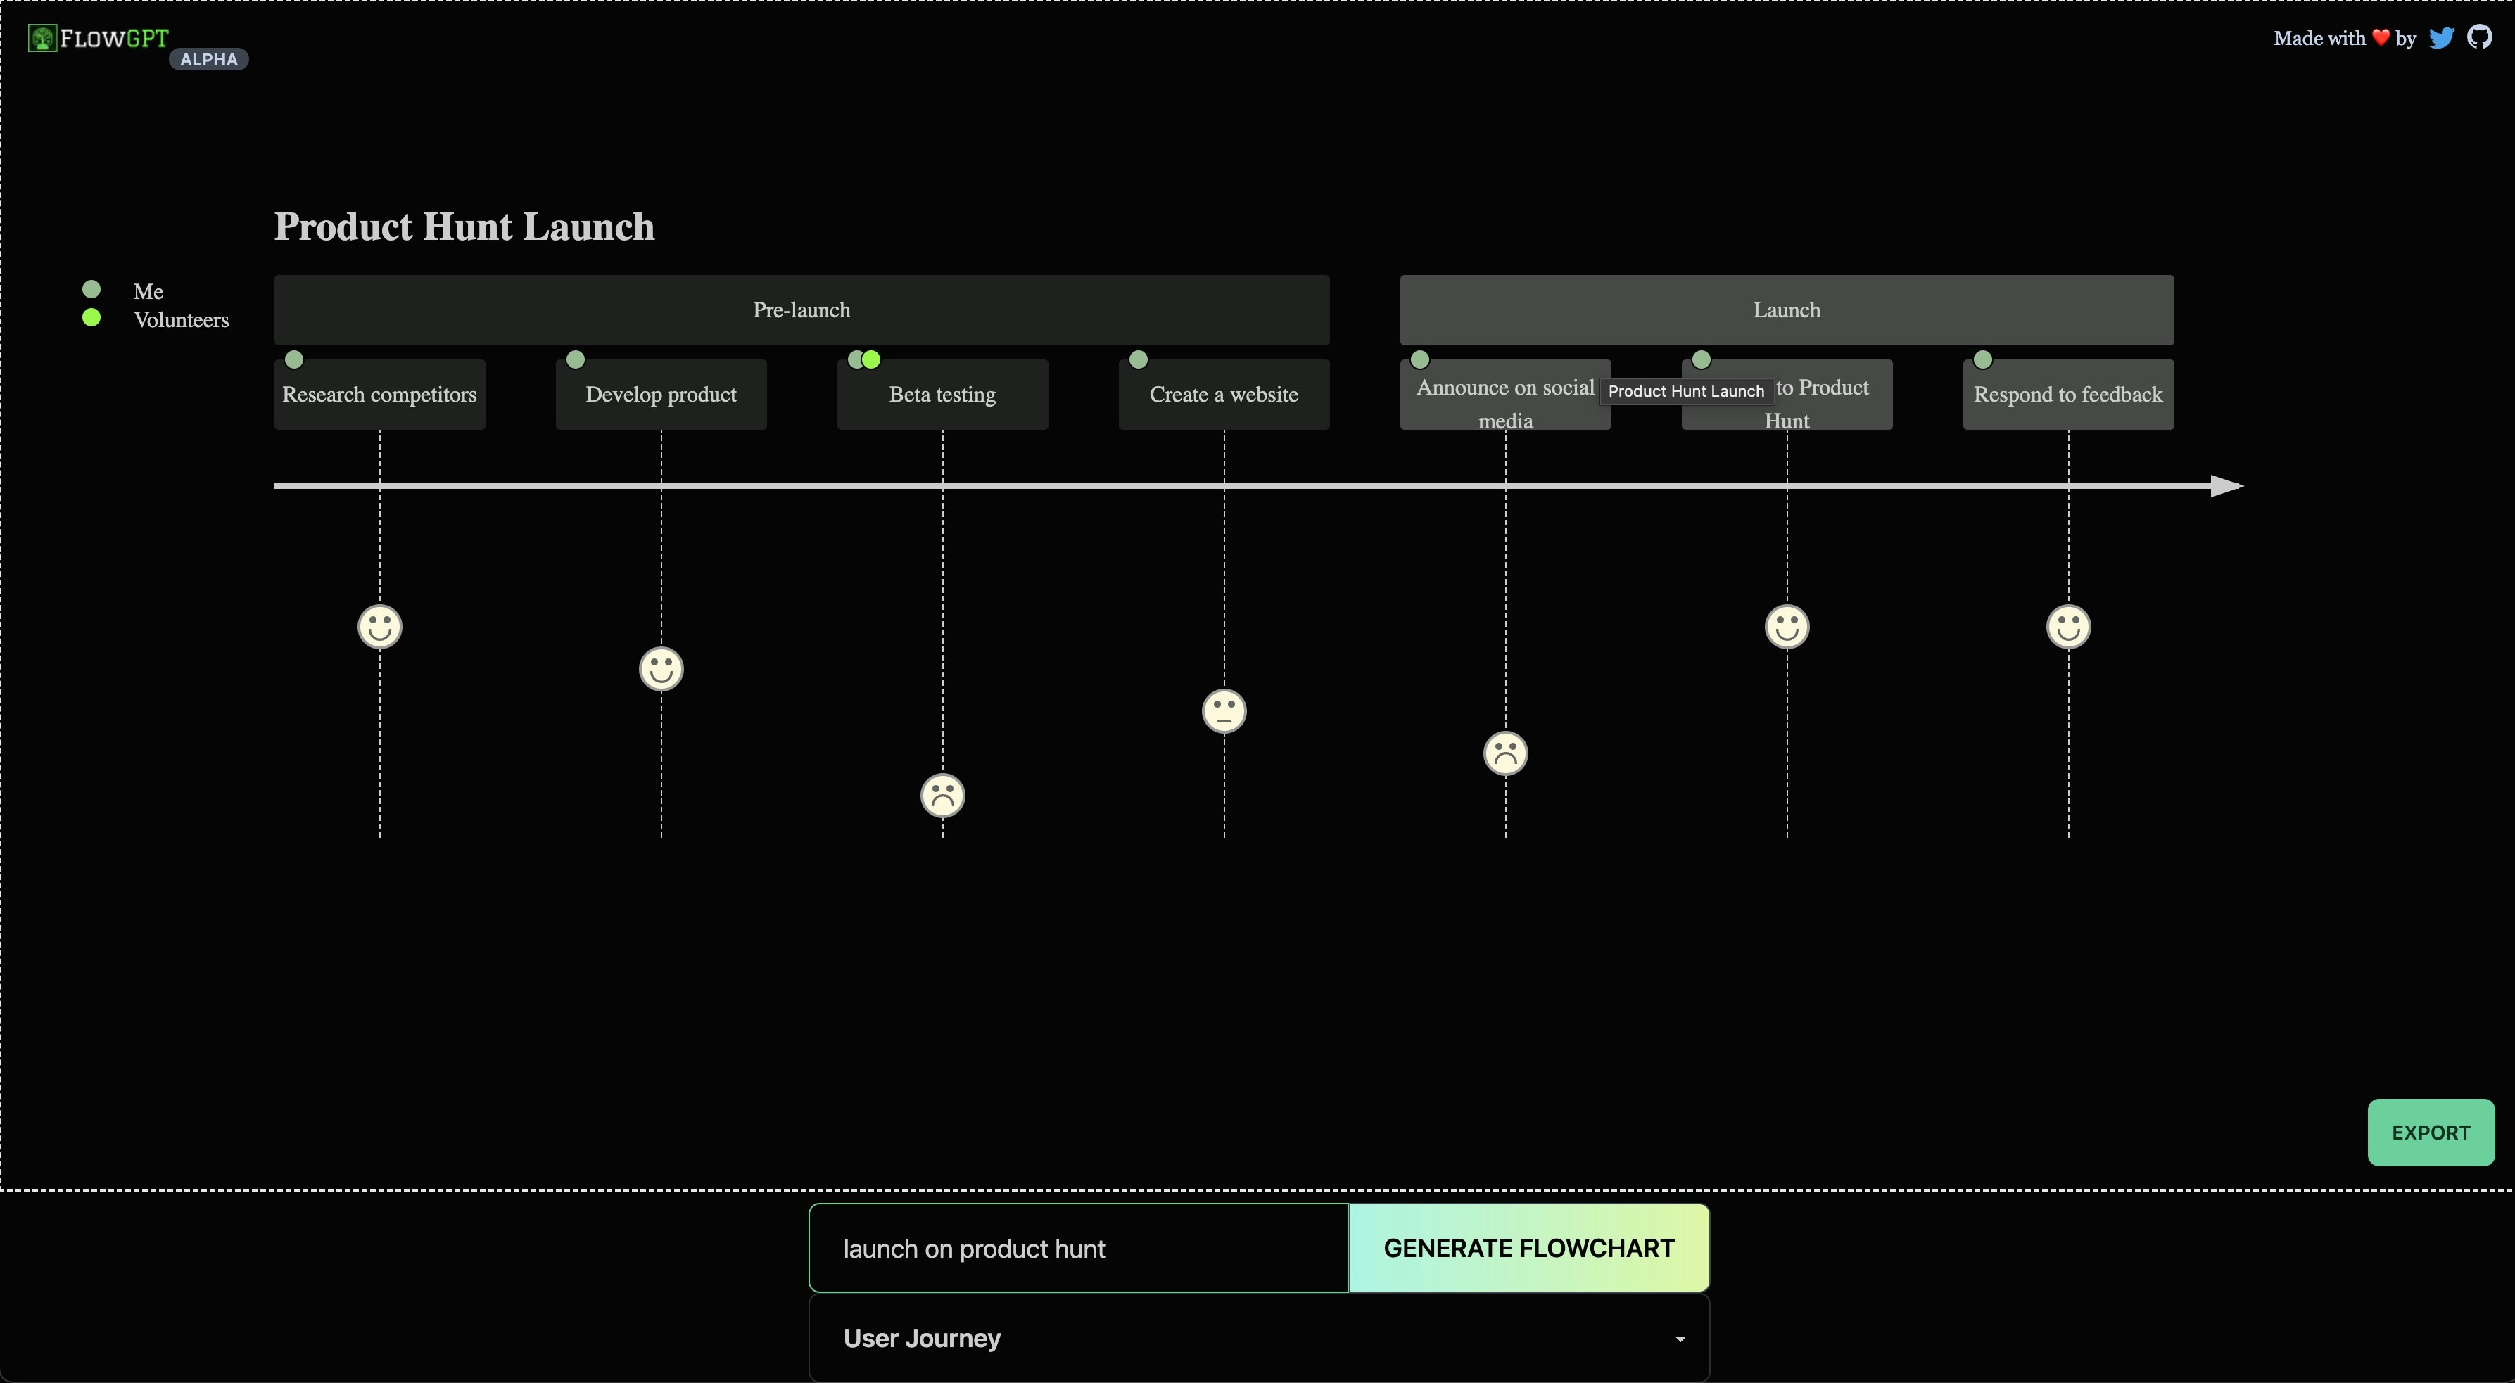This screenshot has width=2515, height=1383.
Task: Click the Volunteers legend dot
Action: pos(91,317)
